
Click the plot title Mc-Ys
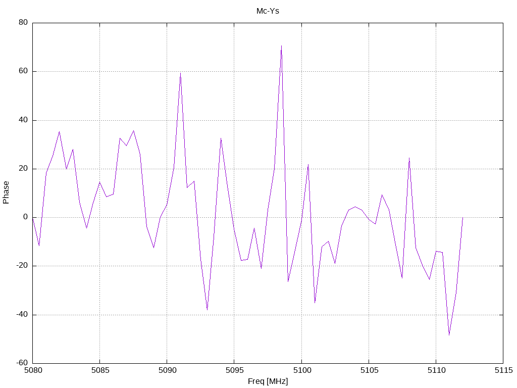[268, 11]
